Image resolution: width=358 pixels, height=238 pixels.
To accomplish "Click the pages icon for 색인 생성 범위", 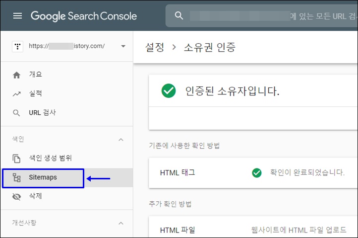I will click(x=16, y=159).
